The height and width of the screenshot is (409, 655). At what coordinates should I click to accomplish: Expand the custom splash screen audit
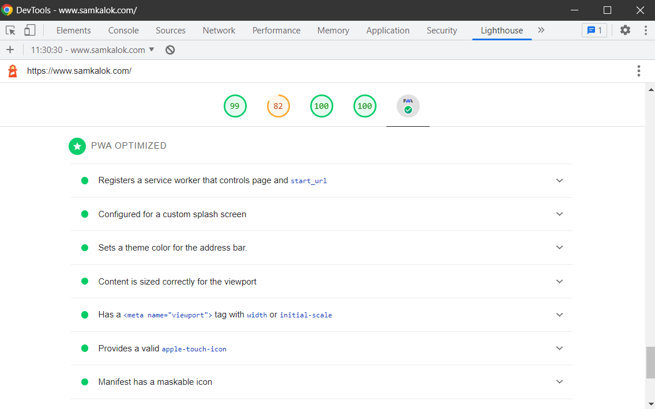click(322, 214)
